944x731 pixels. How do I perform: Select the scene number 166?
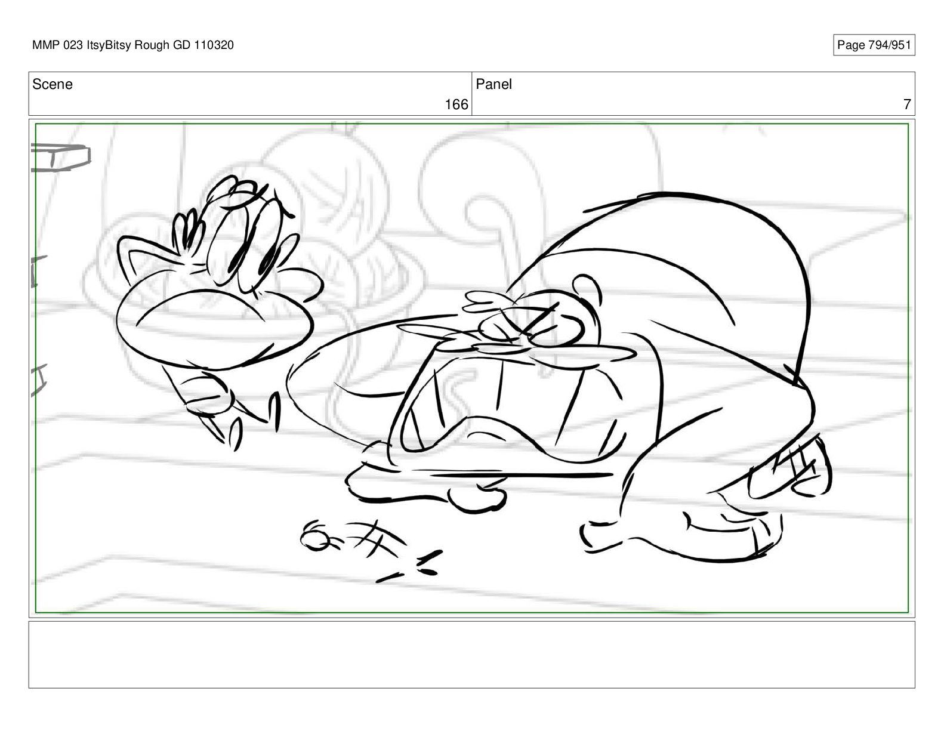click(456, 104)
